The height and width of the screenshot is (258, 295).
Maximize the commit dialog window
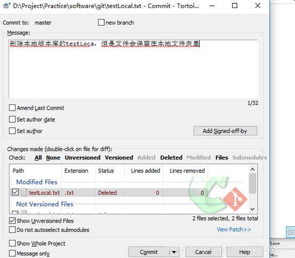tap(235, 6)
